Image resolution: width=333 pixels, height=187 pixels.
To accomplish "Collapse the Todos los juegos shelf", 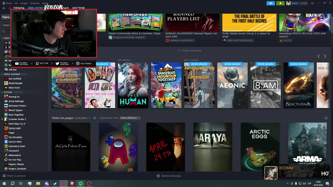I will tap(326, 118).
